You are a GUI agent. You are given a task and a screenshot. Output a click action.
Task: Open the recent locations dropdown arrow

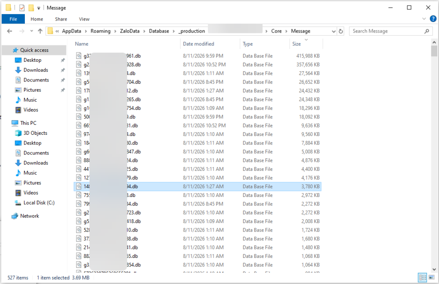tap(31, 31)
